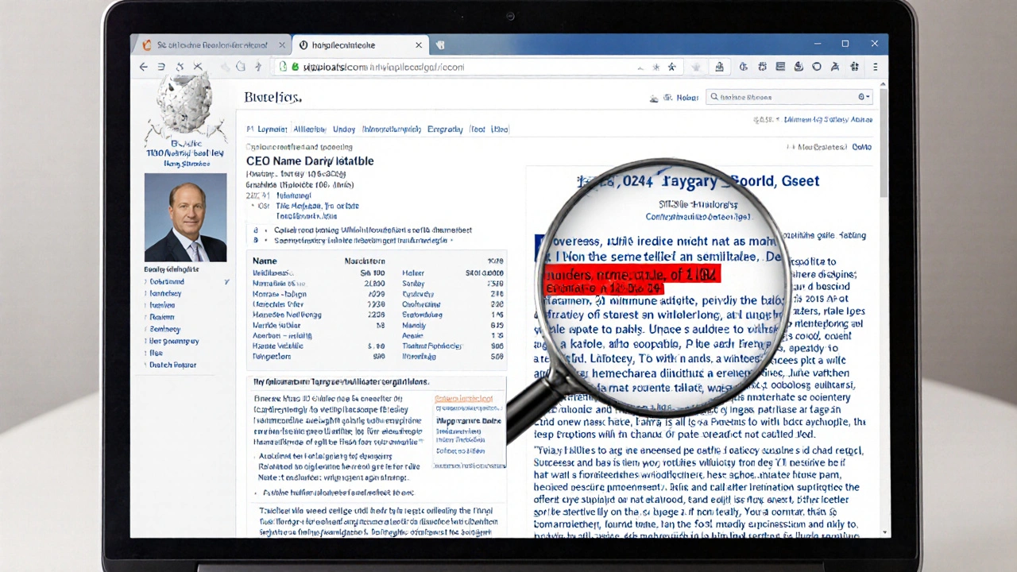Click the CEO portrait photo in the sidebar
The width and height of the screenshot is (1017, 572).
pos(185,217)
